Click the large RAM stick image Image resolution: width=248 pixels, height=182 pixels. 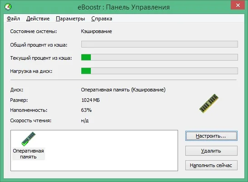pyautogui.click(x=209, y=103)
